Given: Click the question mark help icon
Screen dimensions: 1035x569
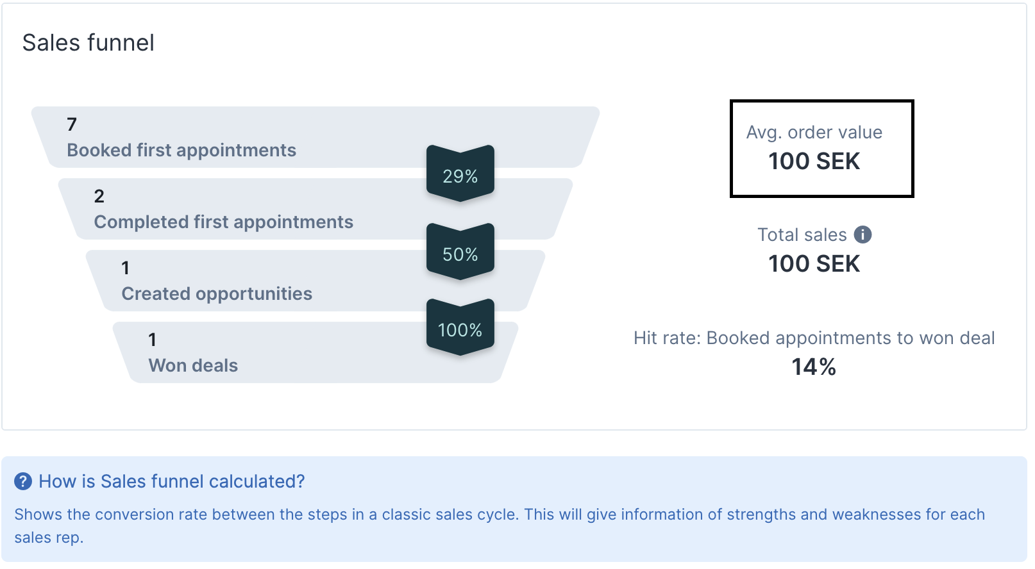Looking at the screenshot, I should coord(23,481).
